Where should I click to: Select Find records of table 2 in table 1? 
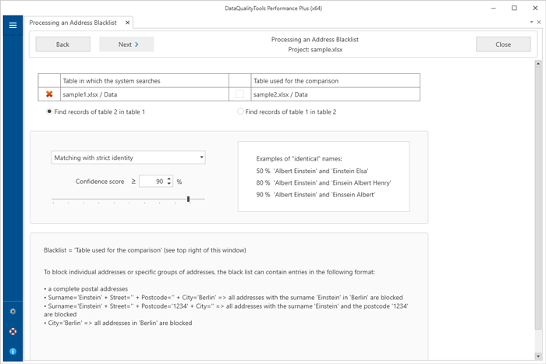point(96,111)
